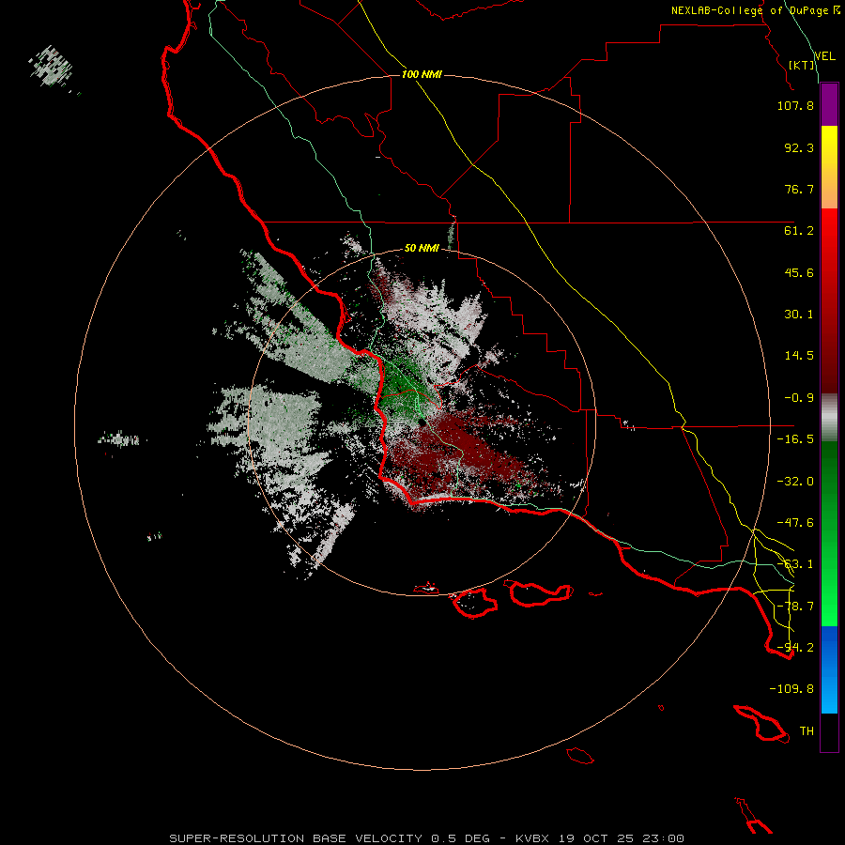Click the TH legend label
This screenshot has height=845, width=845.
pyautogui.click(x=807, y=731)
